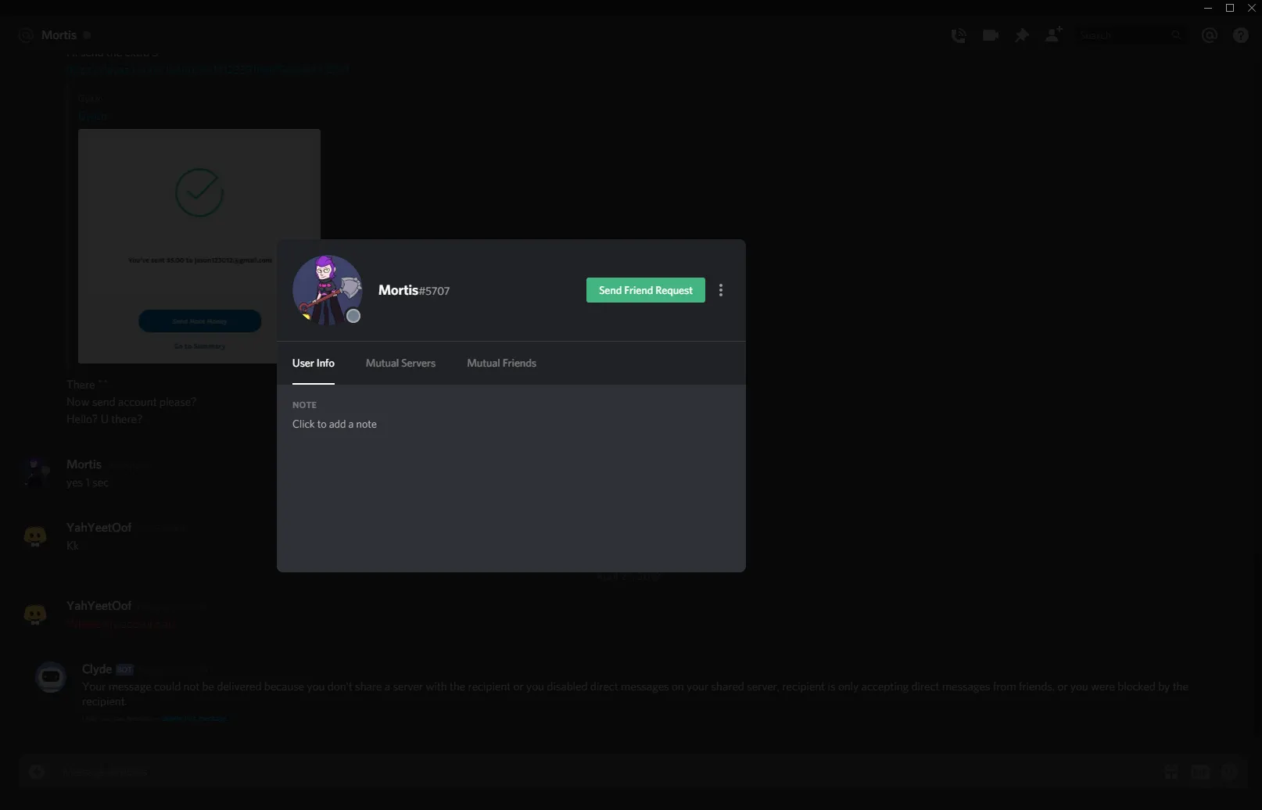Start a video call icon
This screenshot has height=810, width=1262.
991,35
